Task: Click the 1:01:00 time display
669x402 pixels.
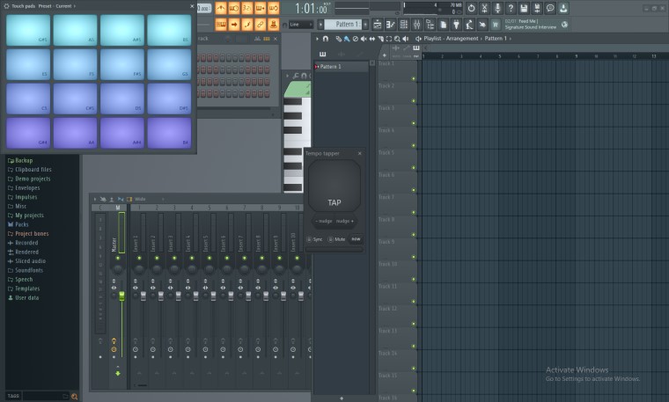Action: point(311,8)
